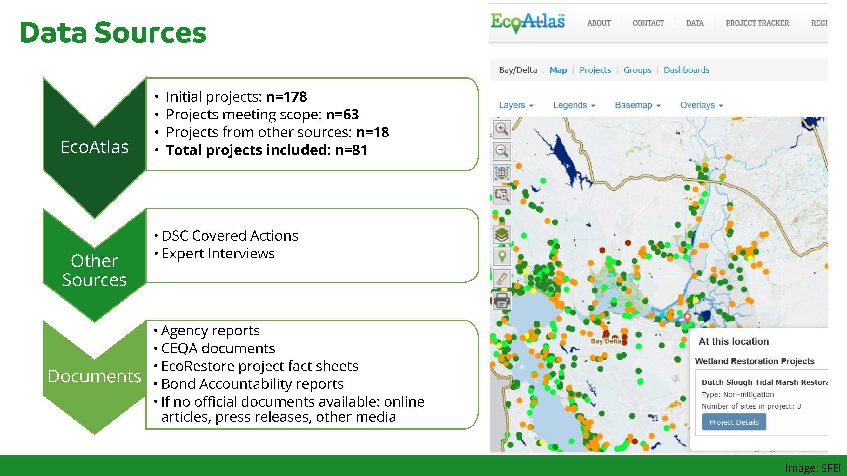Click the 'Data Sources' slide title
847x476 pixels.
[113, 32]
